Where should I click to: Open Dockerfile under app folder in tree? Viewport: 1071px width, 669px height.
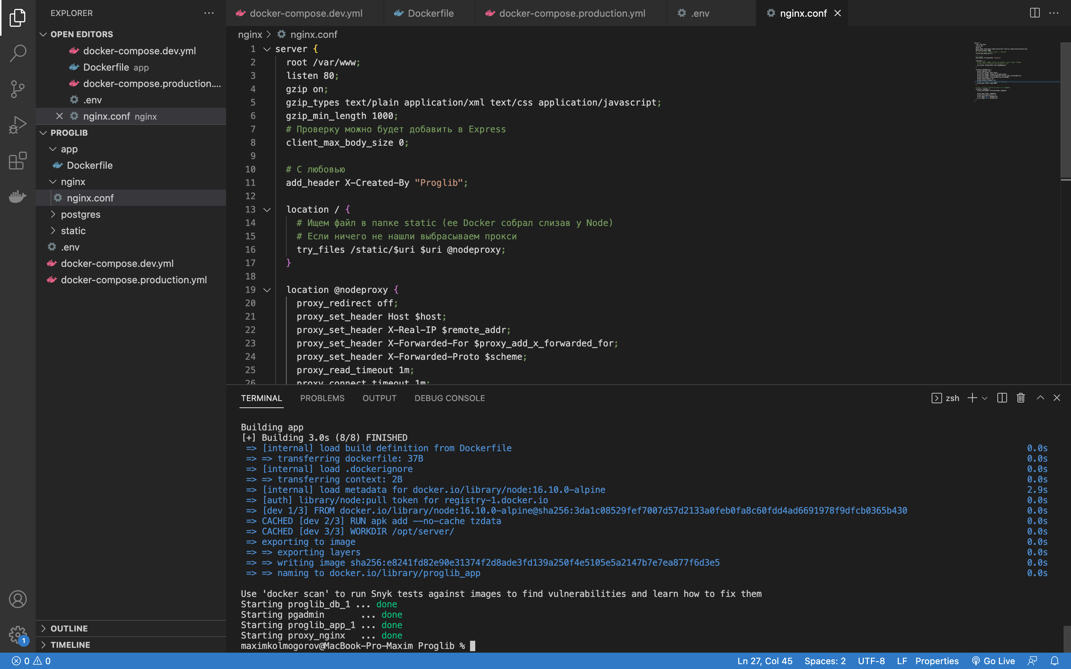click(x=131, y=165)
